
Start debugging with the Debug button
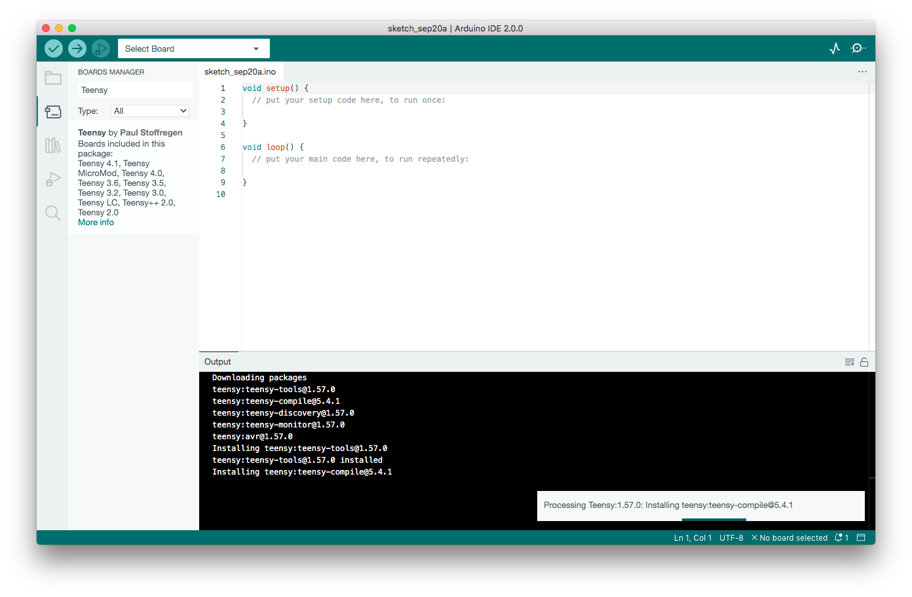[x=101, y=48]
